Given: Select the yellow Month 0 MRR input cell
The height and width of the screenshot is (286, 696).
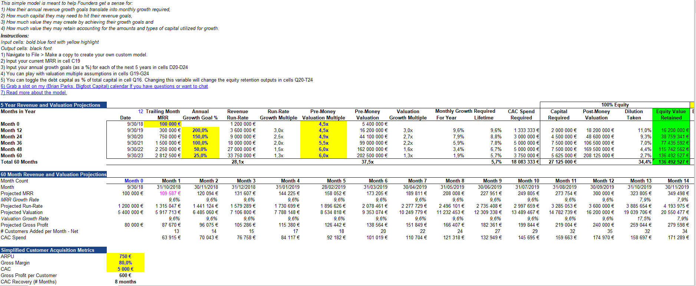Looking at the screenshot, I should click(162, 124).
